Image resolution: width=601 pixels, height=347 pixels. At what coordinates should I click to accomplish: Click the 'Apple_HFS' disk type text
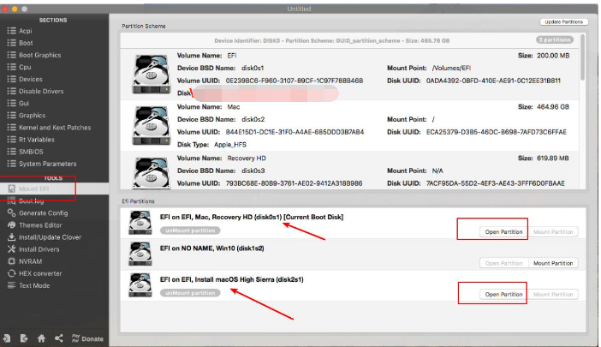tap(230, 145)
